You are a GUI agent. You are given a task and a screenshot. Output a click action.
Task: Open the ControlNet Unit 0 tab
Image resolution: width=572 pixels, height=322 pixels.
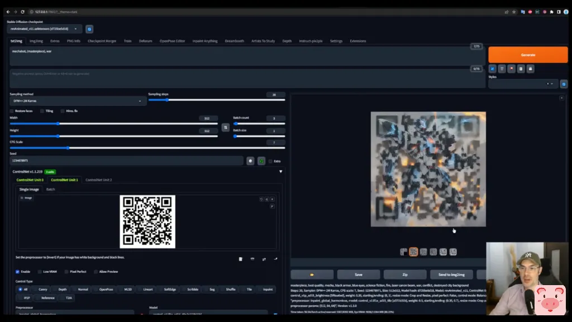pos(30,180)
